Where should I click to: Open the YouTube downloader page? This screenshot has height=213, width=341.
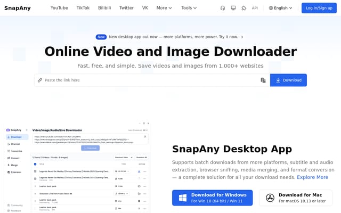coord(59,8)
